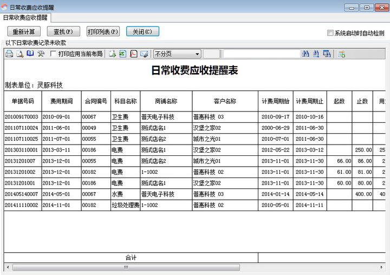Enable auto-detect at system startup checkbox

(330, 33)
